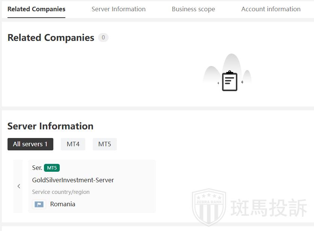Click the Server Information section heading
The image size is (314, 231).
[x=50, y=126]
